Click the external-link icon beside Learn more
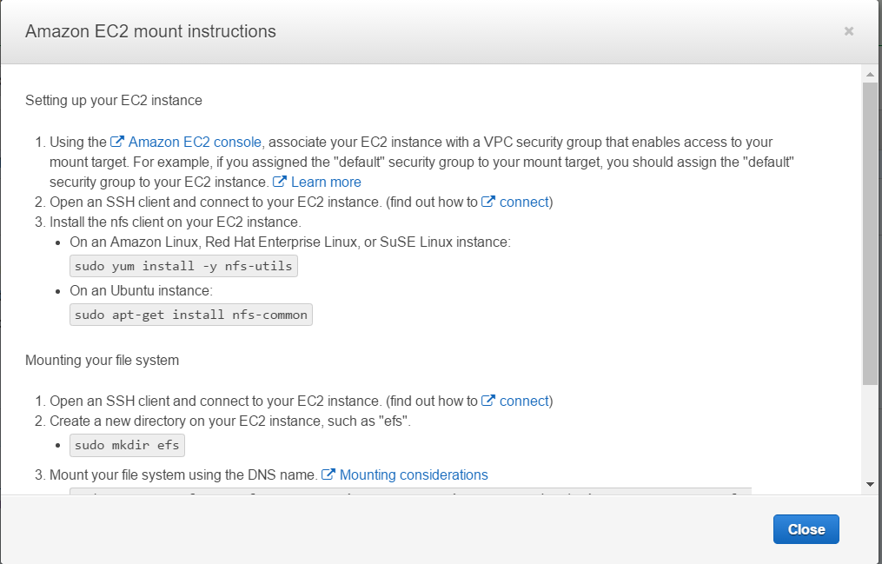 click(x=280, y=182)
